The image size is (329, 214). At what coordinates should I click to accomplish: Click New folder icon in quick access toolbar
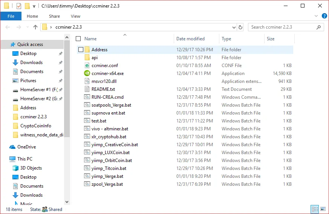[x=27, y=6]
